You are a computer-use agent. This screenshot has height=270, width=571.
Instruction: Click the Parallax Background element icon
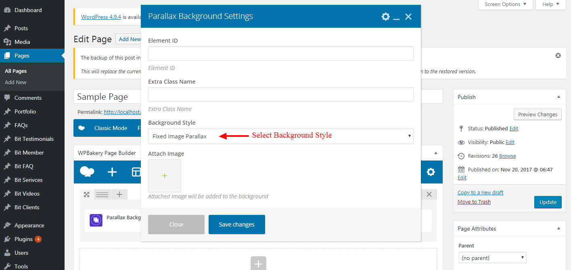96,220
